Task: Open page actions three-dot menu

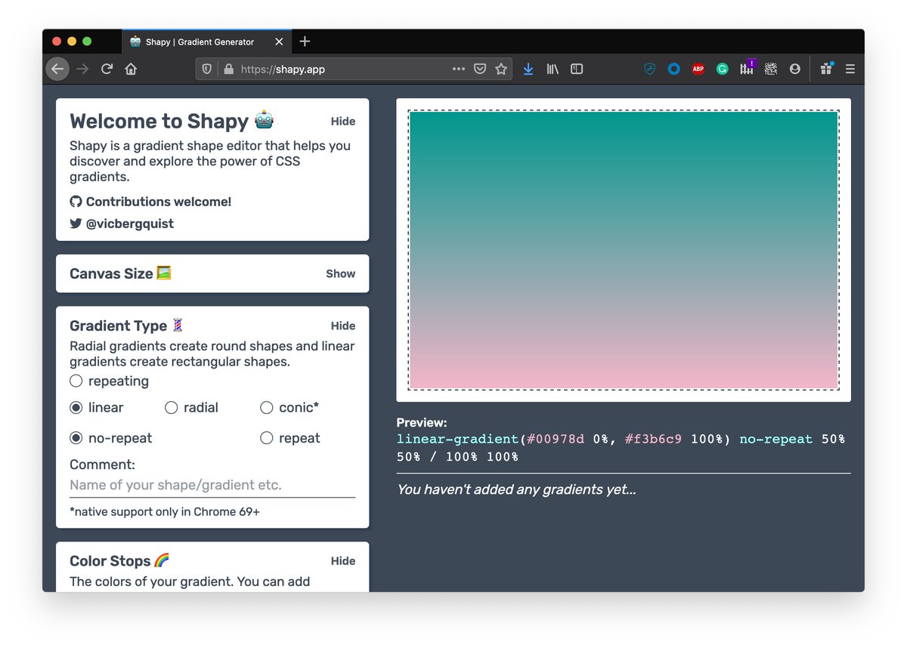Action: 459,69
